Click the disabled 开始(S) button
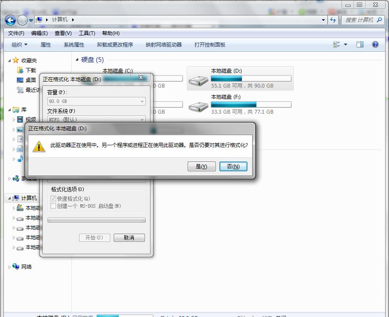This screenshot has height=317, width=389. pyautogui.click(x=94, y=238)
